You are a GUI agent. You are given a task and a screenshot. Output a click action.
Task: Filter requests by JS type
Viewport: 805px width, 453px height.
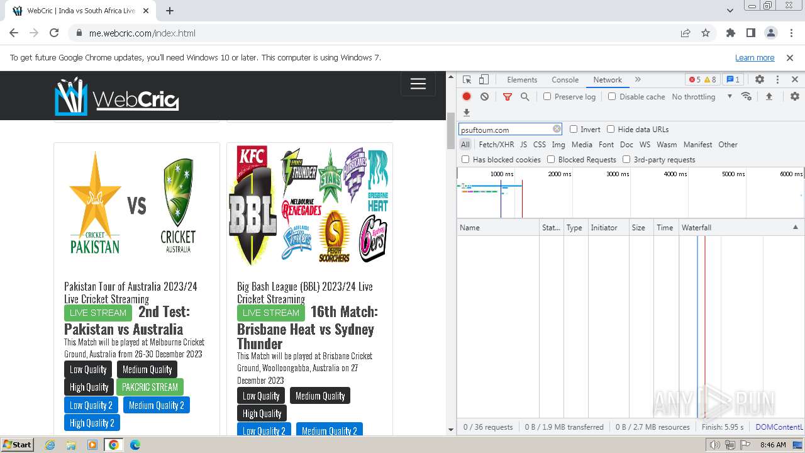pos(523,144)
